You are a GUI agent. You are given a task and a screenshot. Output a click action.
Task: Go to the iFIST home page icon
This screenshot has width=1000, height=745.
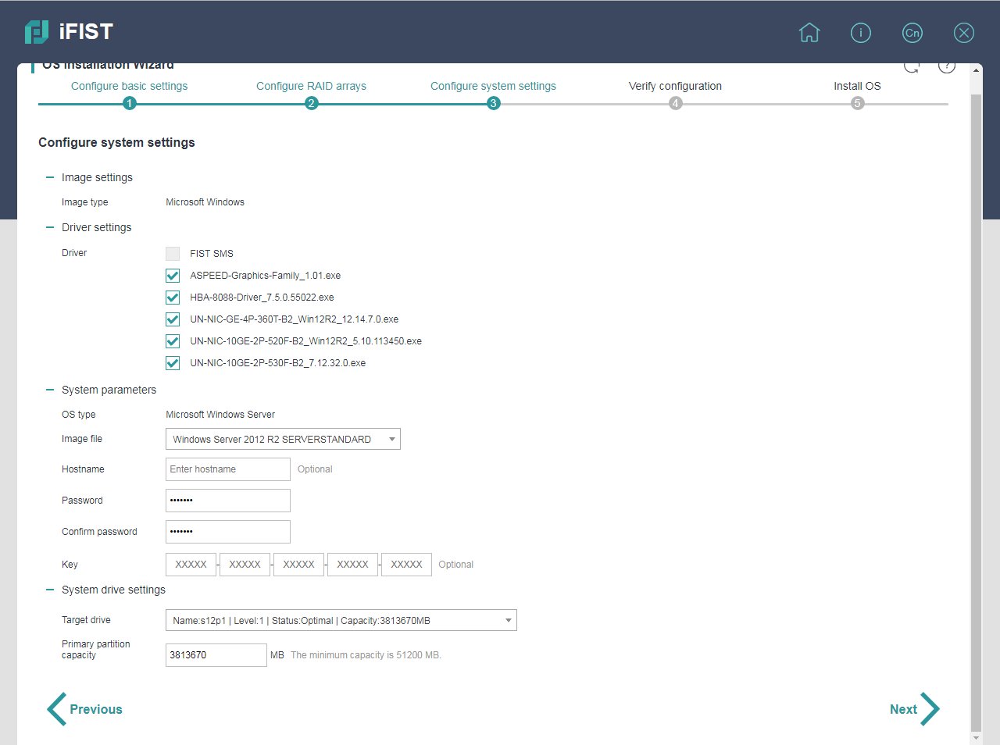pyautogui.click(x=809, y=33)
